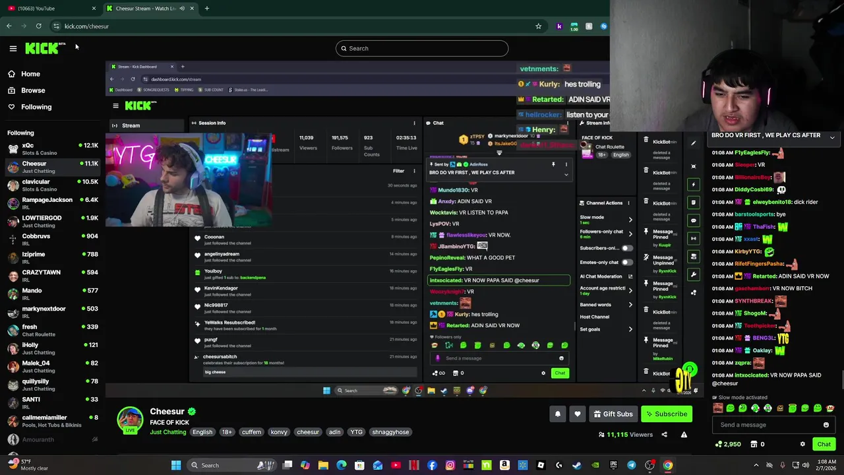Open emoji picker in message box

coord(826,425)
